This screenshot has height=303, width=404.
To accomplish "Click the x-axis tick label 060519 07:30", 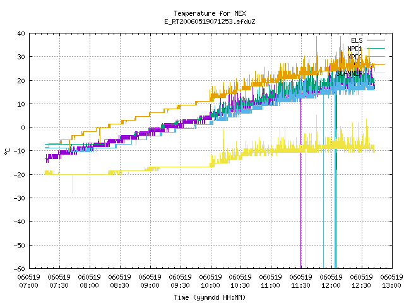I will click(x=59, y=281).
